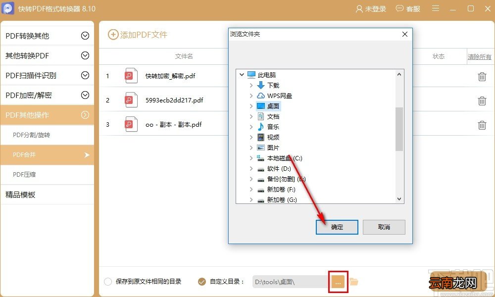Click PDF icon of 5993ecb2dd217.pdf
This screenshot has width=495, height=297.
pyautogui.click(x=131, y=100)
